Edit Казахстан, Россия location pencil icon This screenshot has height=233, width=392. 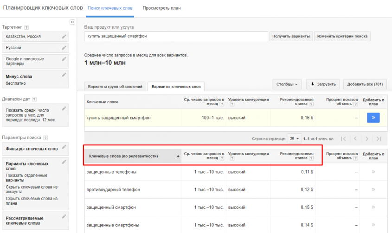pyautogui.click(x=64, y=37)
